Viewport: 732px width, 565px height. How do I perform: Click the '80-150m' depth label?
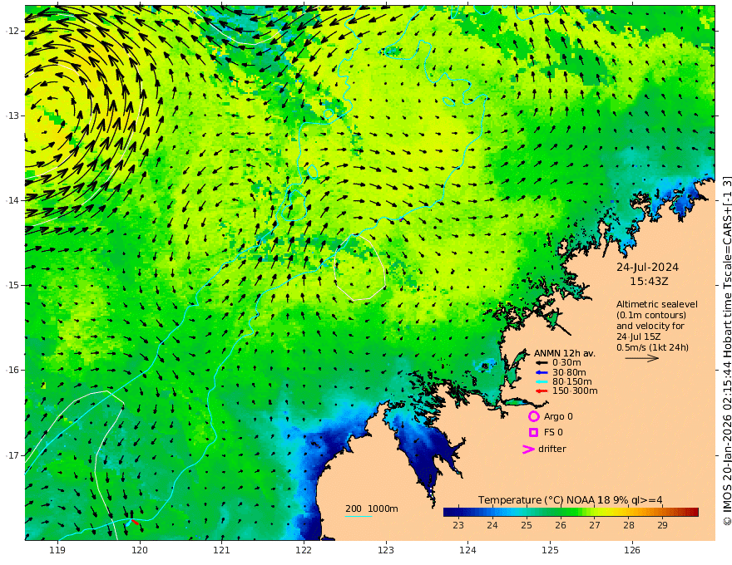point(572,382)
